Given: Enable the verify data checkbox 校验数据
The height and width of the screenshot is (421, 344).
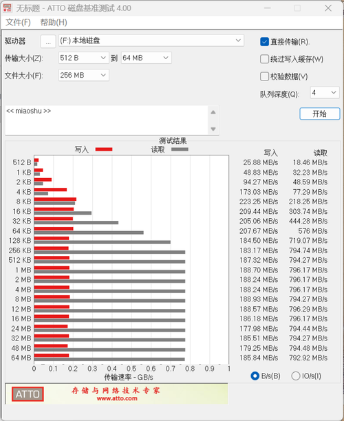Looking at the screenshot, I should tap(264, 76).
